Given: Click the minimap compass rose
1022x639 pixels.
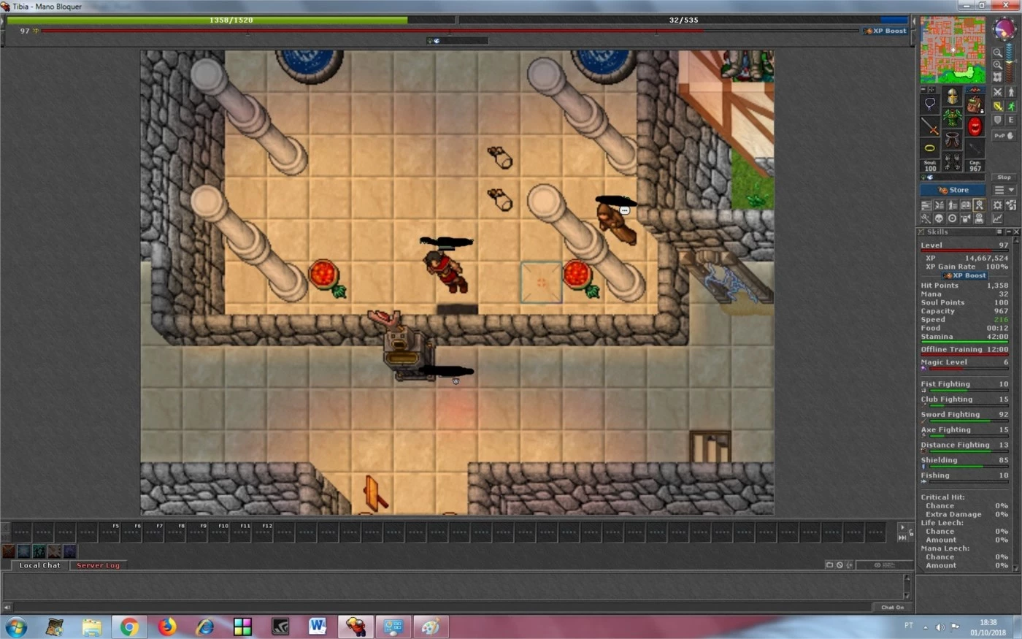Looking at the screenshot, I should pos(1004,29).
